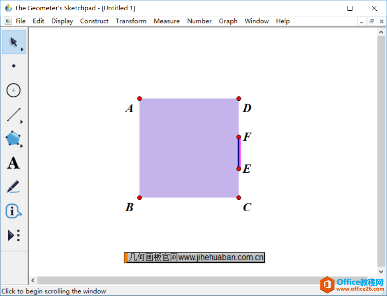387x296 pixels.
Task: Select point A on the square
Action: click(x=139, y=99)
